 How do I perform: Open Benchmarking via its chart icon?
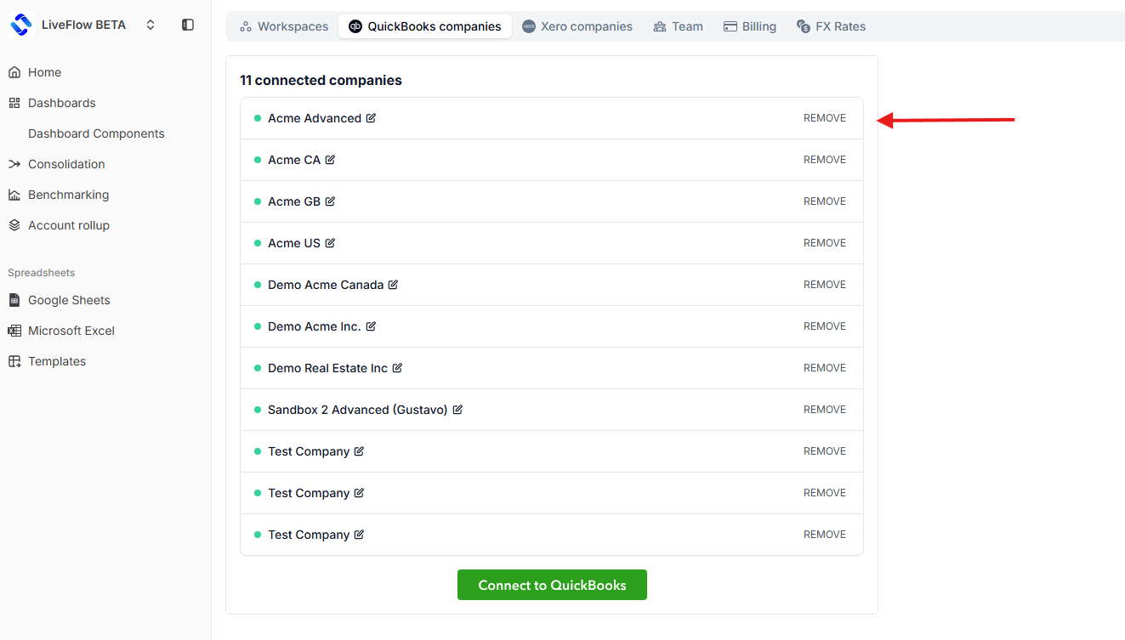(14, 195)
